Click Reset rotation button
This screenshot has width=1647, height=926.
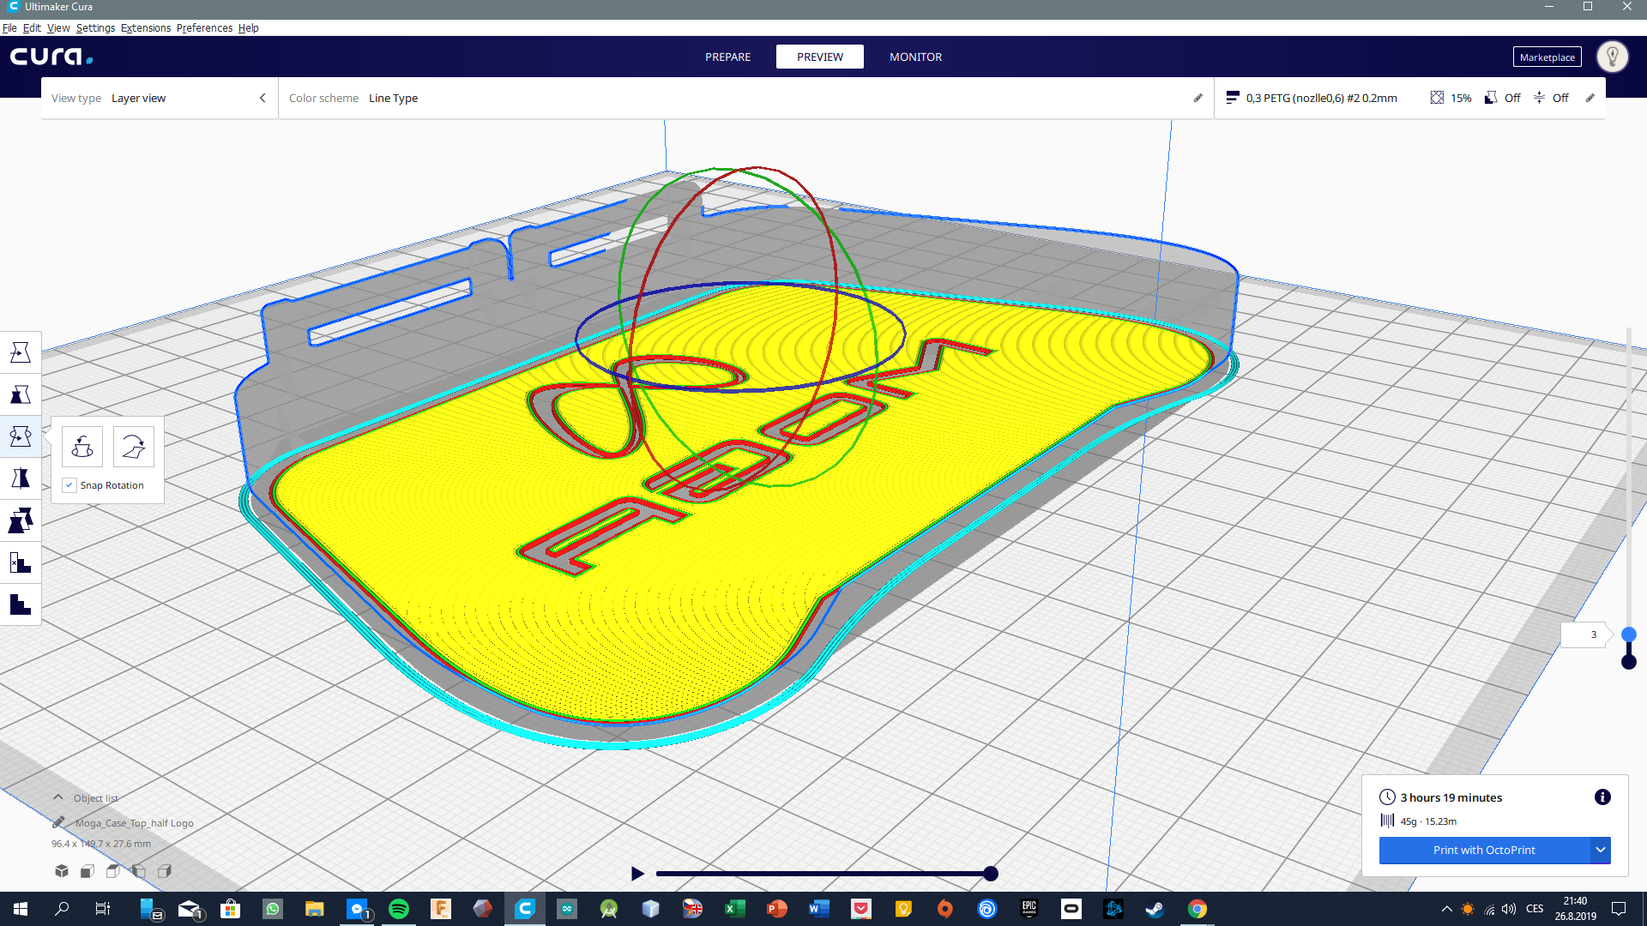click(x=82, y=447)
